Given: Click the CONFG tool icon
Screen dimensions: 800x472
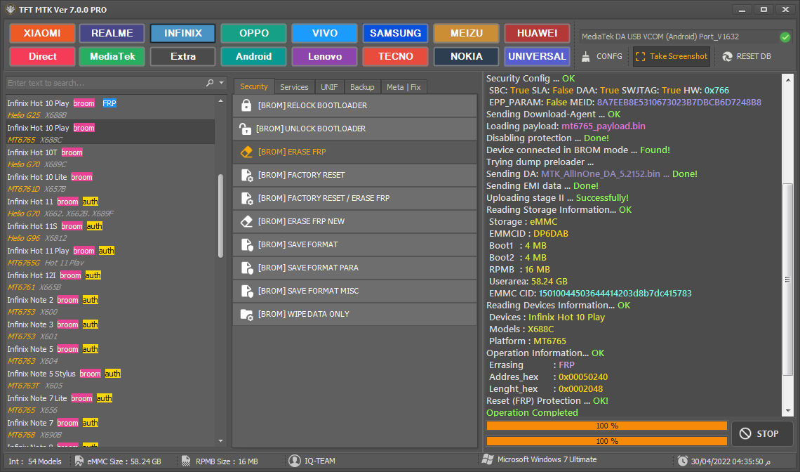Looking at the screenshot, I should tap(586, 56).
